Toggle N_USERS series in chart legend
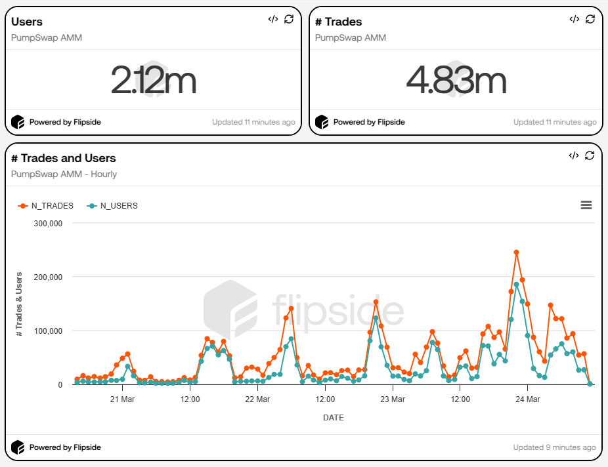Screen dimensions: 608x467 [x=112, y=205]
